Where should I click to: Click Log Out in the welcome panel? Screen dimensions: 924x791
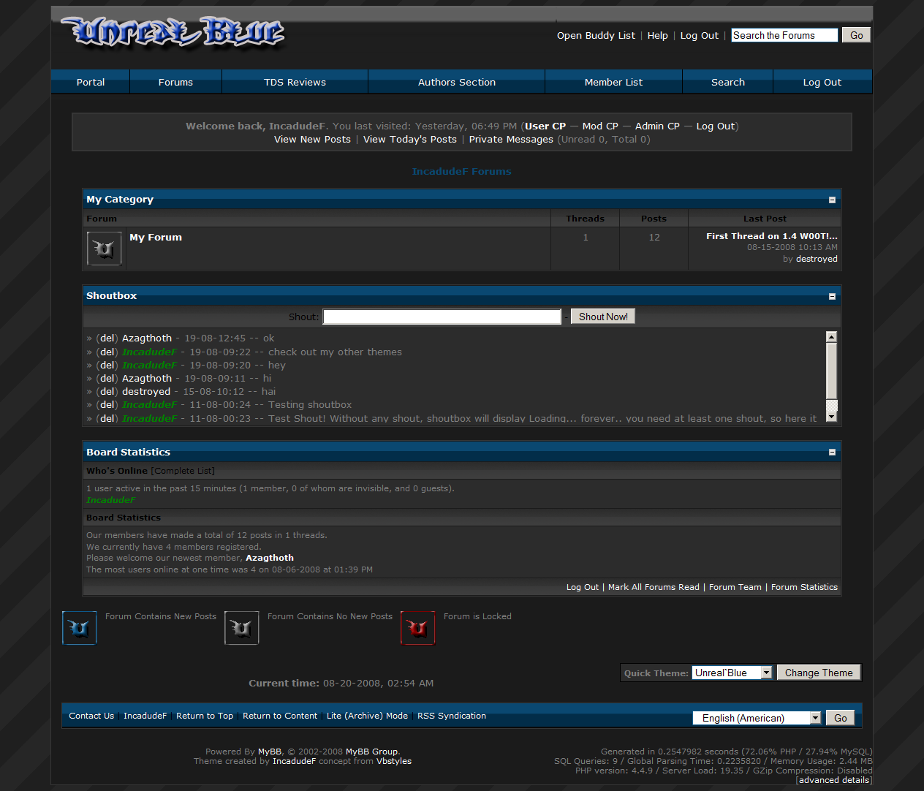[x=716, y=126]
